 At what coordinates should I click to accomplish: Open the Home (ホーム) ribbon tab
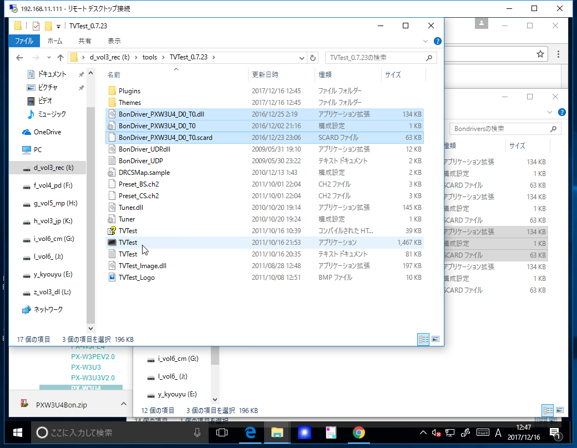pyautogui.click(x=55, y=41)
